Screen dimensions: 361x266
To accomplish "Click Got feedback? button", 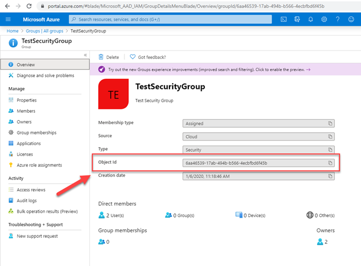I will pos(148,57).
